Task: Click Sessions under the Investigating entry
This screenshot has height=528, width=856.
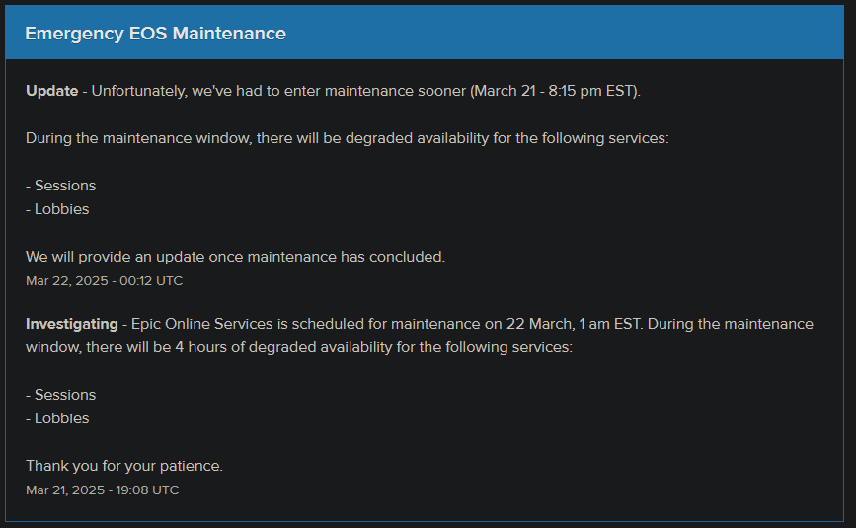Action: (x=60, y=395)
